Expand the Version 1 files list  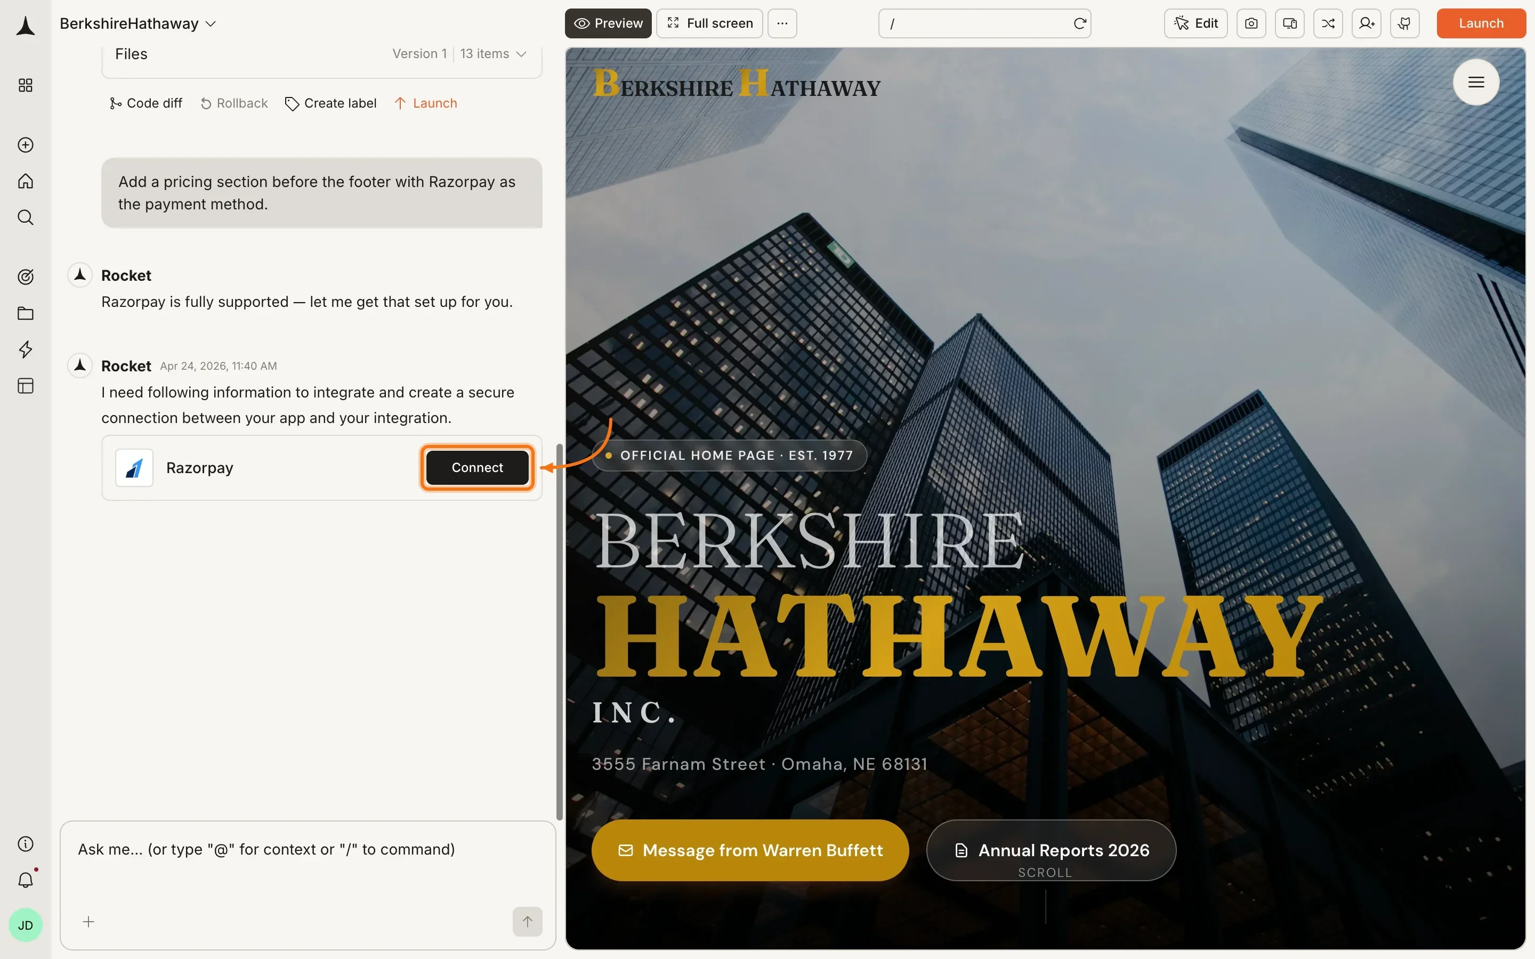(521, 54)
